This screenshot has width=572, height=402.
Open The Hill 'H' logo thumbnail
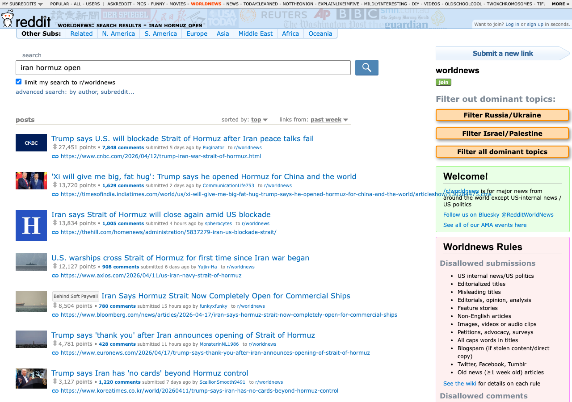[31, 226]
